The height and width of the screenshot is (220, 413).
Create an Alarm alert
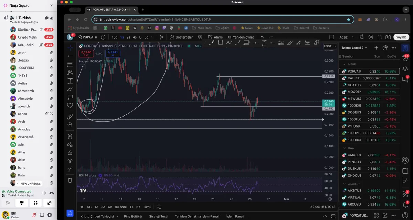pos(215,37)
